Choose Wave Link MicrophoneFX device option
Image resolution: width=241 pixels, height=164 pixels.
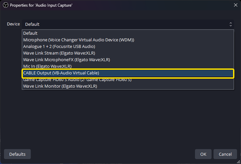[66, 60]
